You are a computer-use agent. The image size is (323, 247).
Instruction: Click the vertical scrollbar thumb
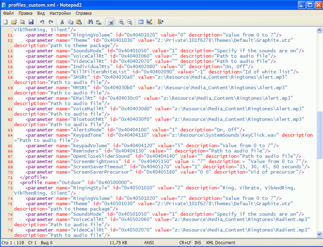point(319,135)
